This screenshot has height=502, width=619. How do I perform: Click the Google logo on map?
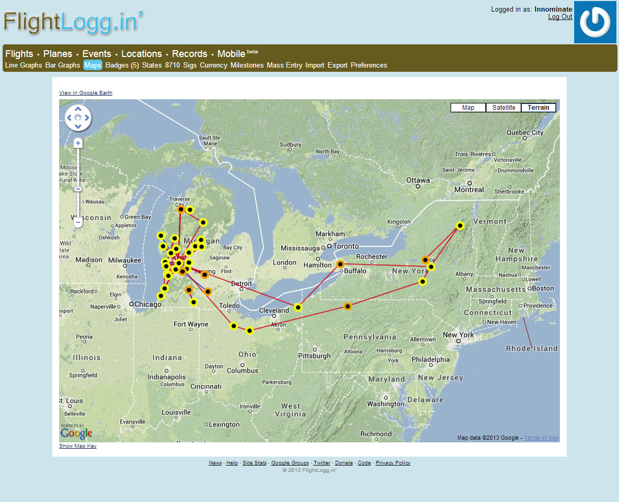[x=76, y=433]
